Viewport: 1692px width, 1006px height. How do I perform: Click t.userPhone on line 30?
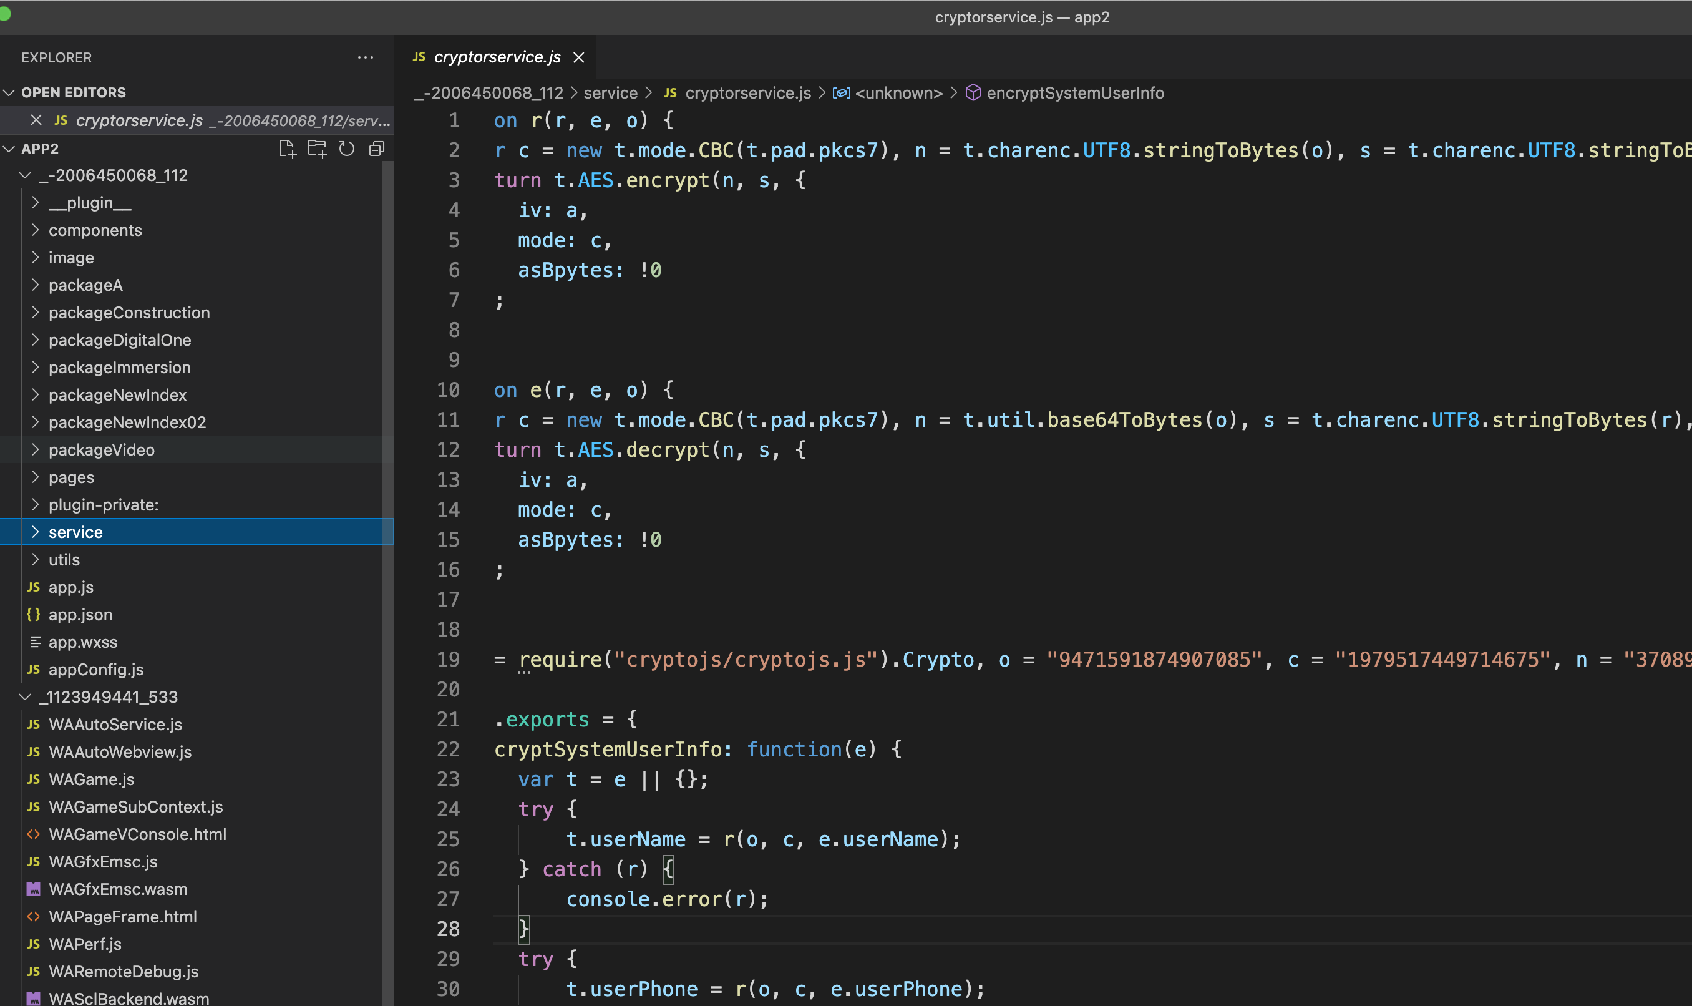point(631,990)
